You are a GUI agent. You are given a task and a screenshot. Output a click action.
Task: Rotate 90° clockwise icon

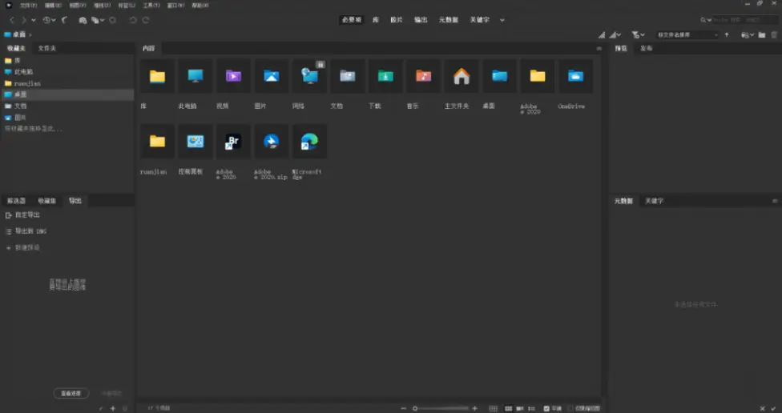pyautogui.click(x=146, y=21)
